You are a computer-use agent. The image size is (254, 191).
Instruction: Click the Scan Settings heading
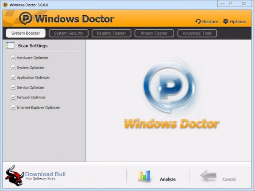click(33, 46)
